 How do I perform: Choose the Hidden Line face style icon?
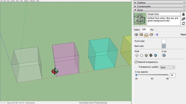(142, 55)
